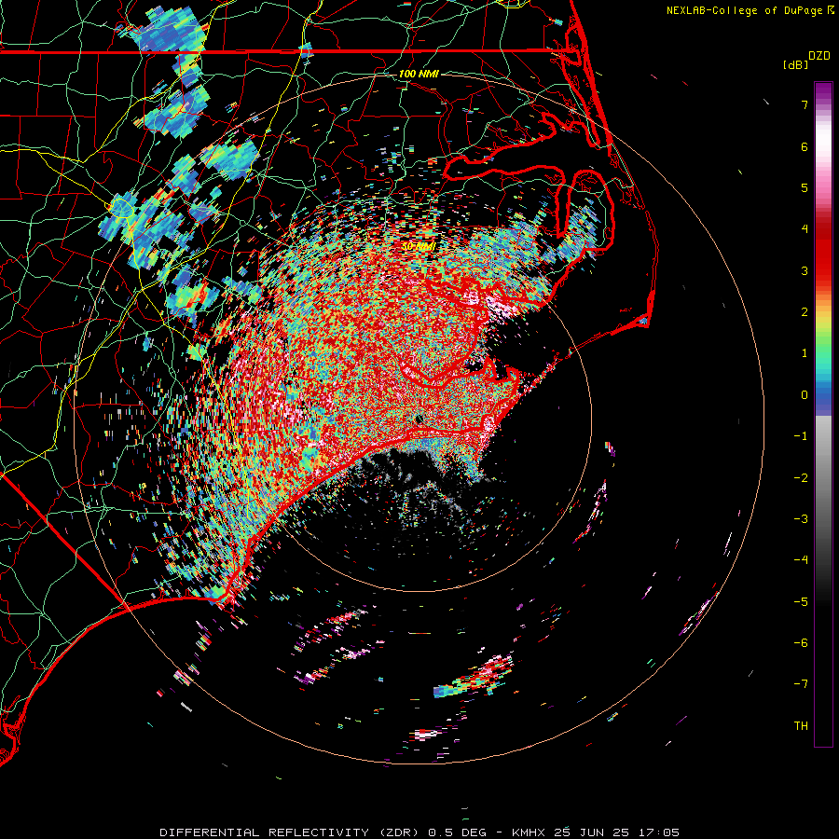Click the NEXLAB-College of DuPage credit text
This screenshot has height=839, width=839.
[746, 10]
